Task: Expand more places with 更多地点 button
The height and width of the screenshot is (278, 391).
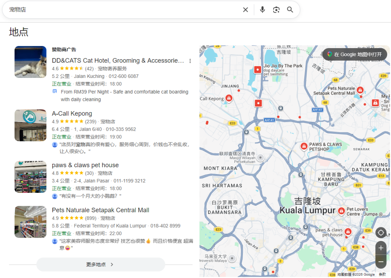Action: [x=101, y=264]
